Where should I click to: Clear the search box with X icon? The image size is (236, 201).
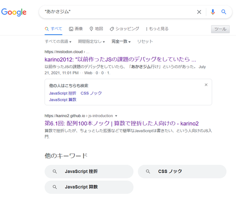(199, 12)
